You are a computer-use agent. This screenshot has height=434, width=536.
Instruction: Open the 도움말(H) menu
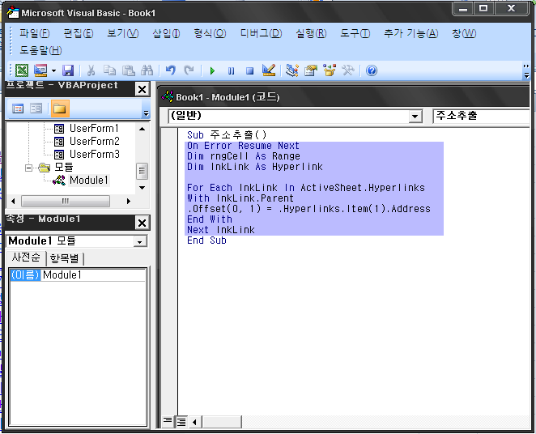(x=40, y=50)
